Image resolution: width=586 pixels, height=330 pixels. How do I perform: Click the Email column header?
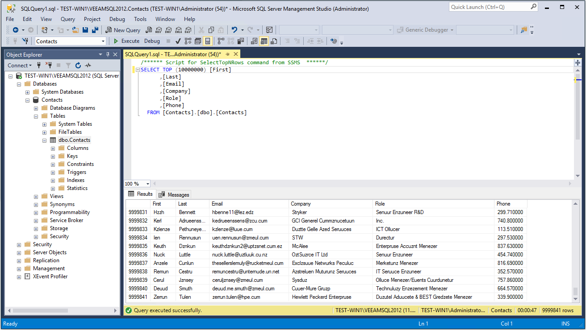pos(250,204)
